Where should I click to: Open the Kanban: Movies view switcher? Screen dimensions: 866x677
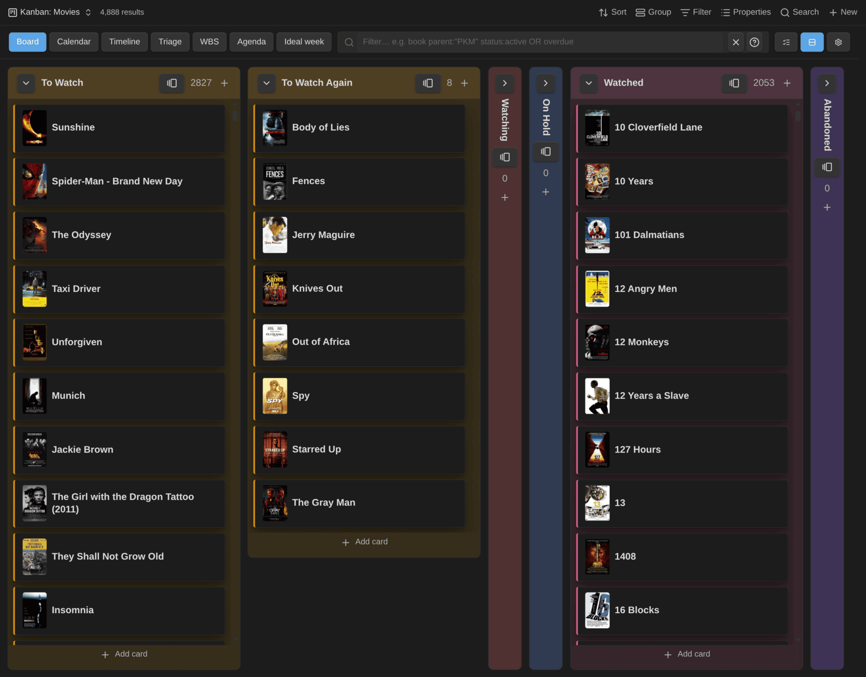[50, 12]
